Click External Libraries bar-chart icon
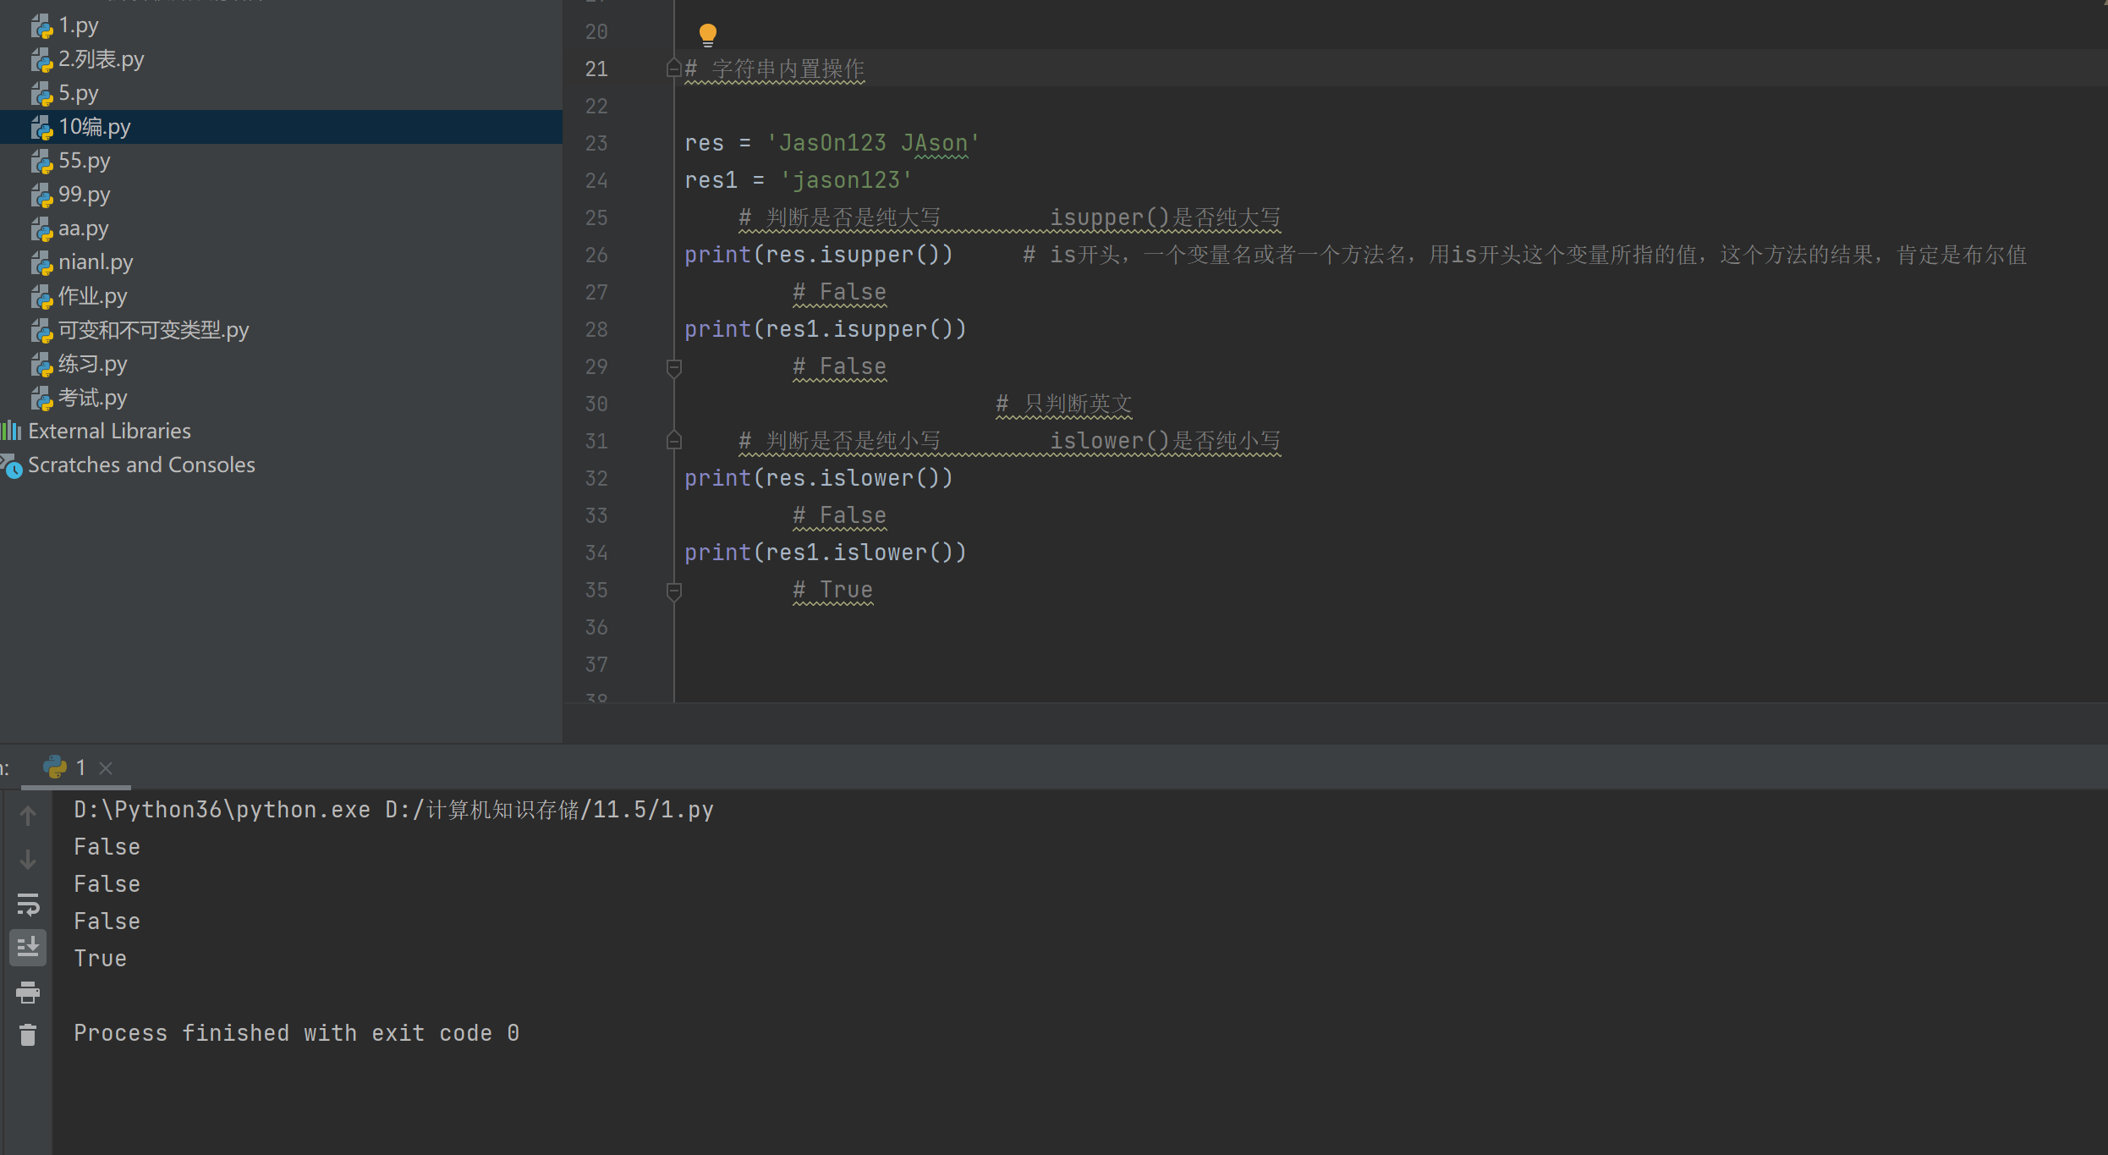Viewport: 2108px width, 1155px height. (x=11, y=432)
